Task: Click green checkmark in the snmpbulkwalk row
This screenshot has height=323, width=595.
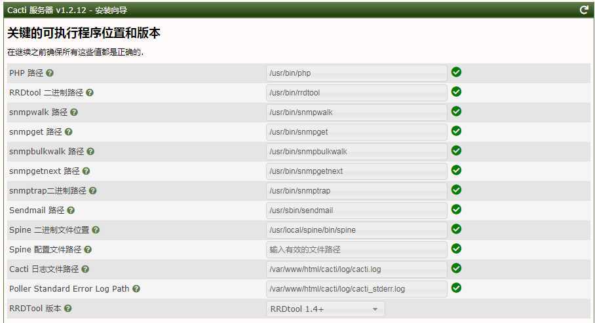Action: coord(456,150)
